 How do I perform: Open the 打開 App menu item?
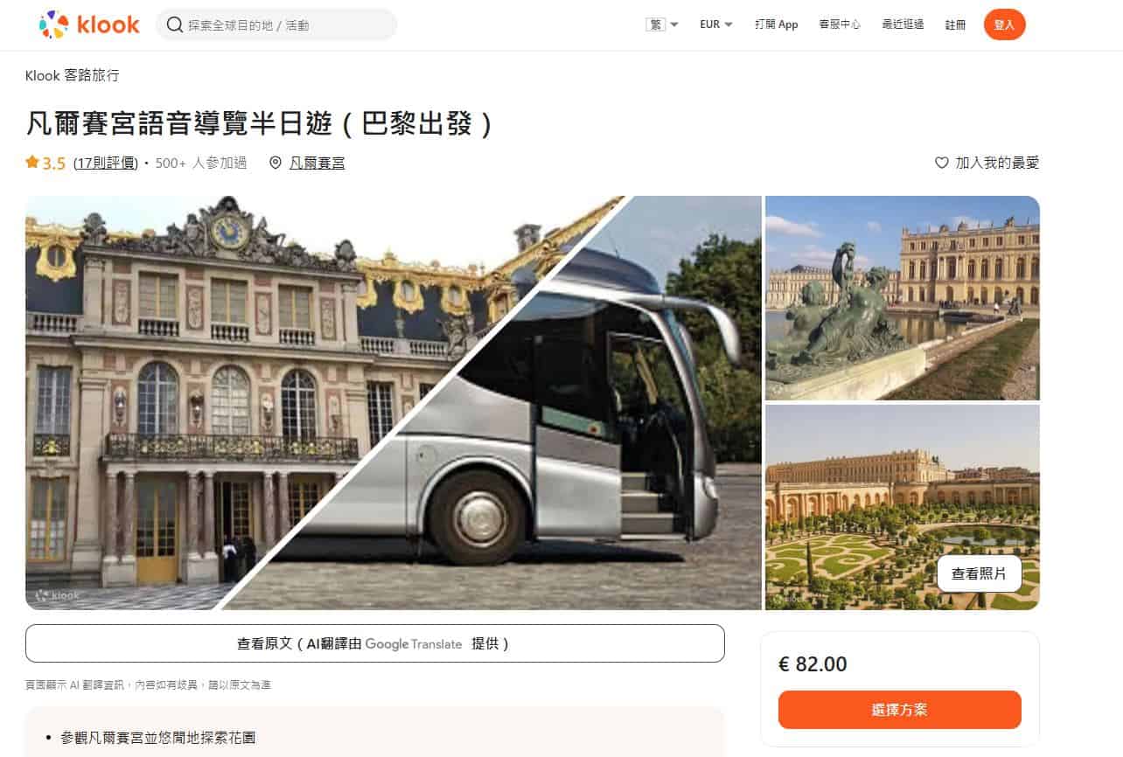776,24
